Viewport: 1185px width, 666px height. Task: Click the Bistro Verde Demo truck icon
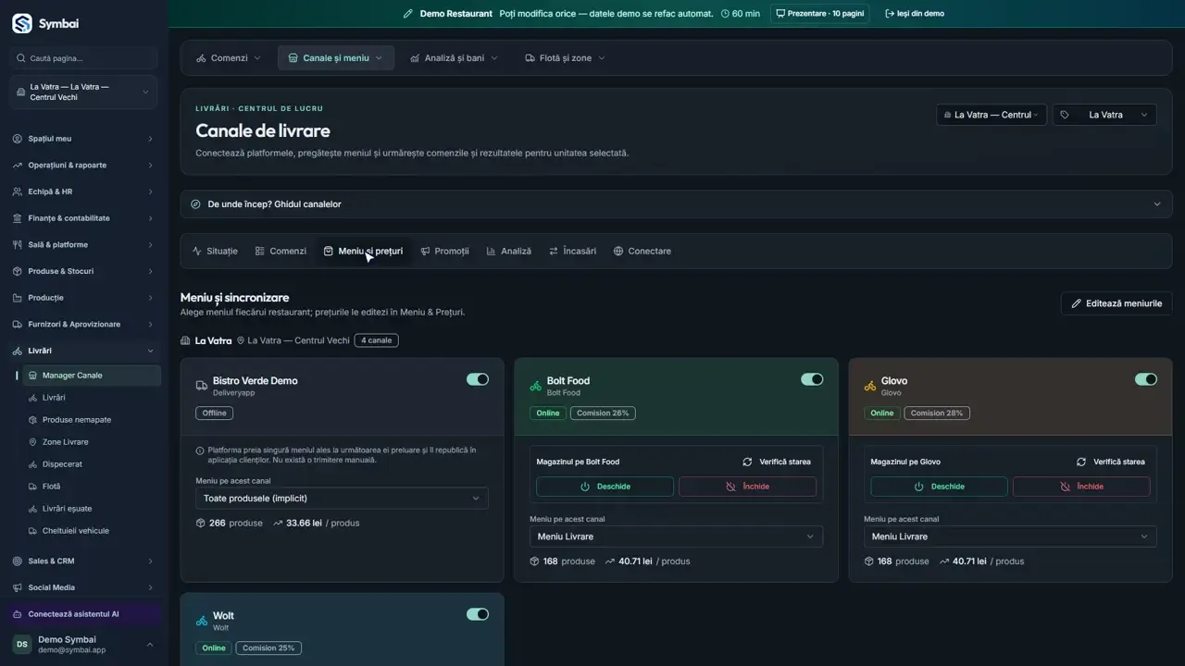point(201,386)
